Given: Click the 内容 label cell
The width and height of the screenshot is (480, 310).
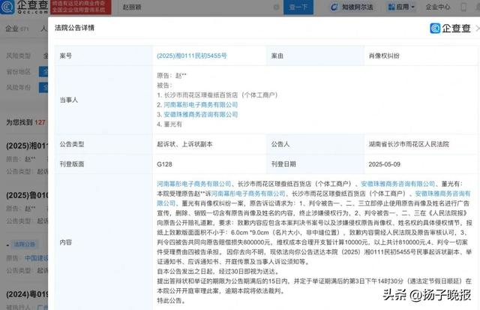Looking at the screenshot, I should [x=103, y=242].
